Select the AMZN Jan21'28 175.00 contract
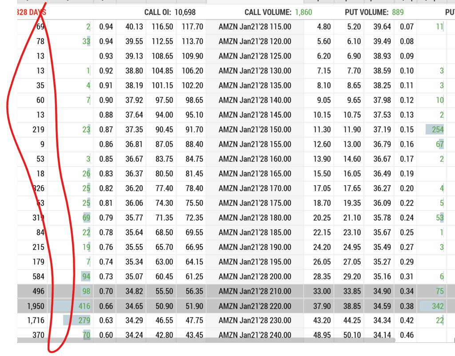Image resolution: width=455 pixels, height=356 pixels. click(255, 203)
